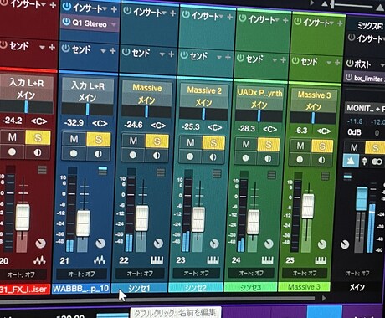Expand sends dropdown arrow on channel 25
The image size is (385, 318).
[x=329, y=63]
